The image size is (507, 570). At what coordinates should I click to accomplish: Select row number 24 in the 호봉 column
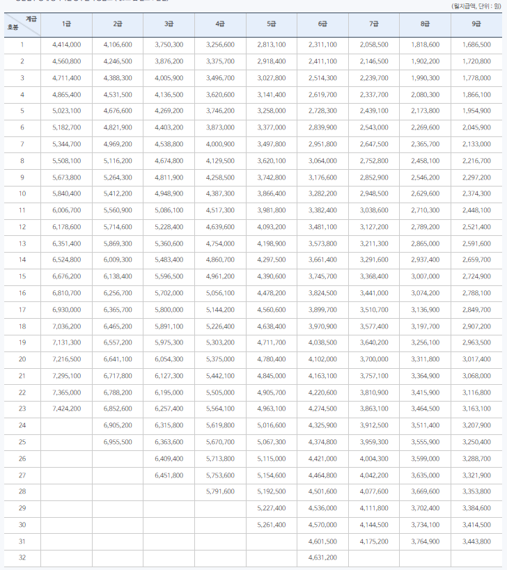[22, 425]
